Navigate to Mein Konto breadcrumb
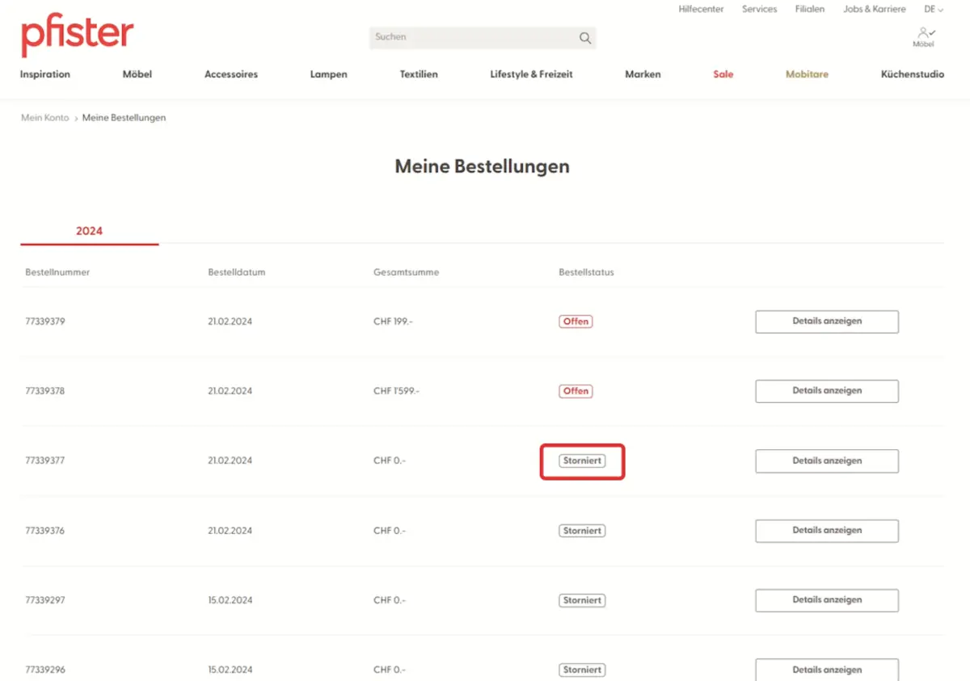This screenshot has height=681, width=970. [x=44, y=118]
